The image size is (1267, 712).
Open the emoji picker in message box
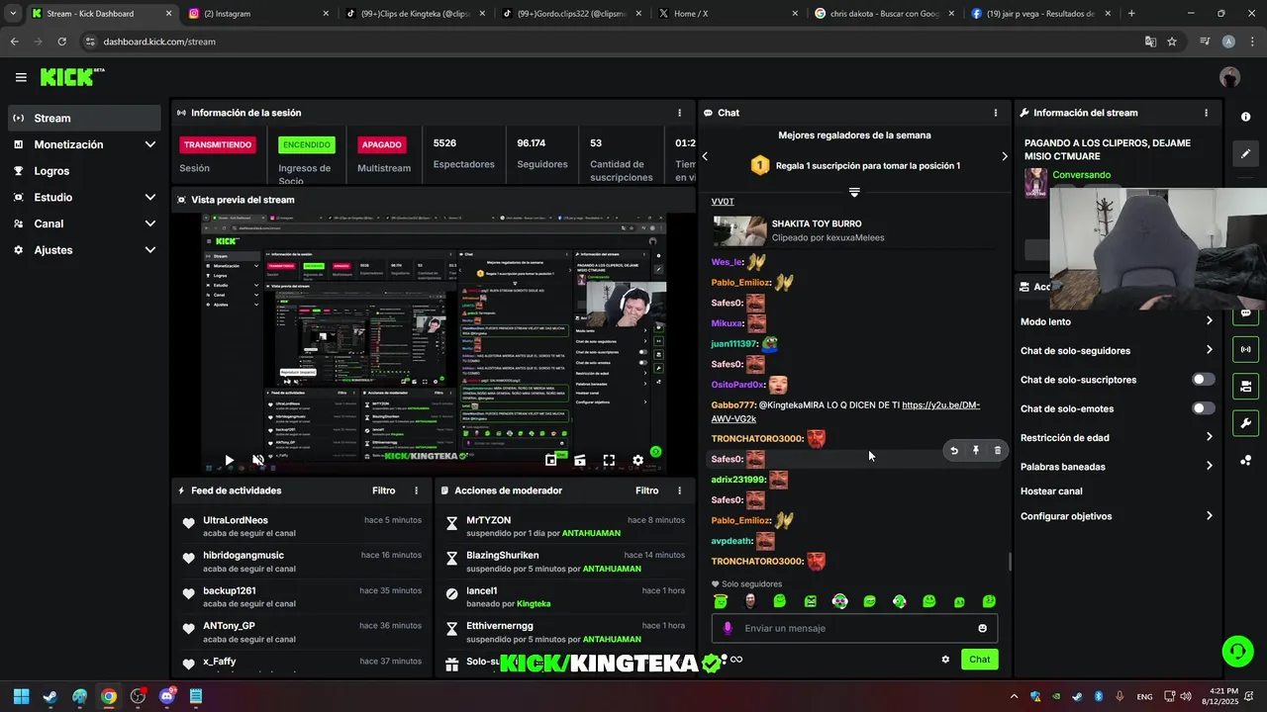[x=982, y=628]
